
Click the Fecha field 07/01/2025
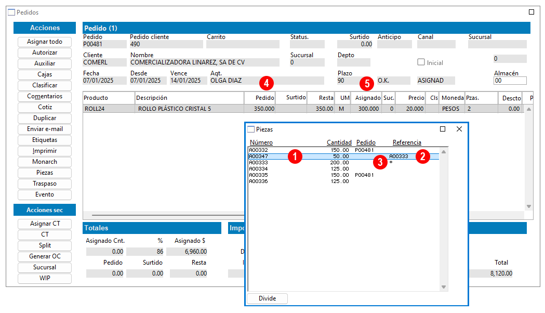coord(104,81)
